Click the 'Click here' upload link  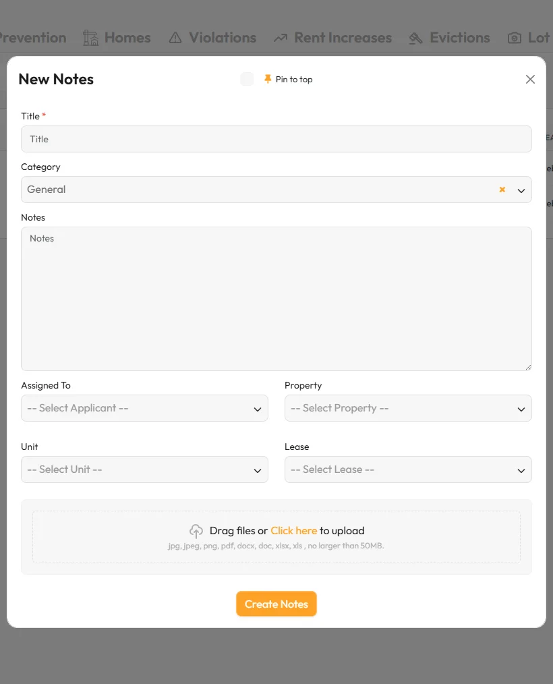pyautogui.click(x=293, y=530)
